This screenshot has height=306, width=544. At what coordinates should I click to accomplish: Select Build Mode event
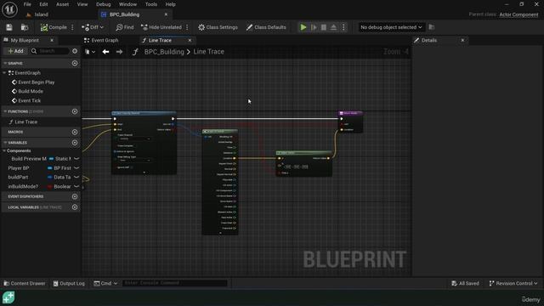coord(31,91)
